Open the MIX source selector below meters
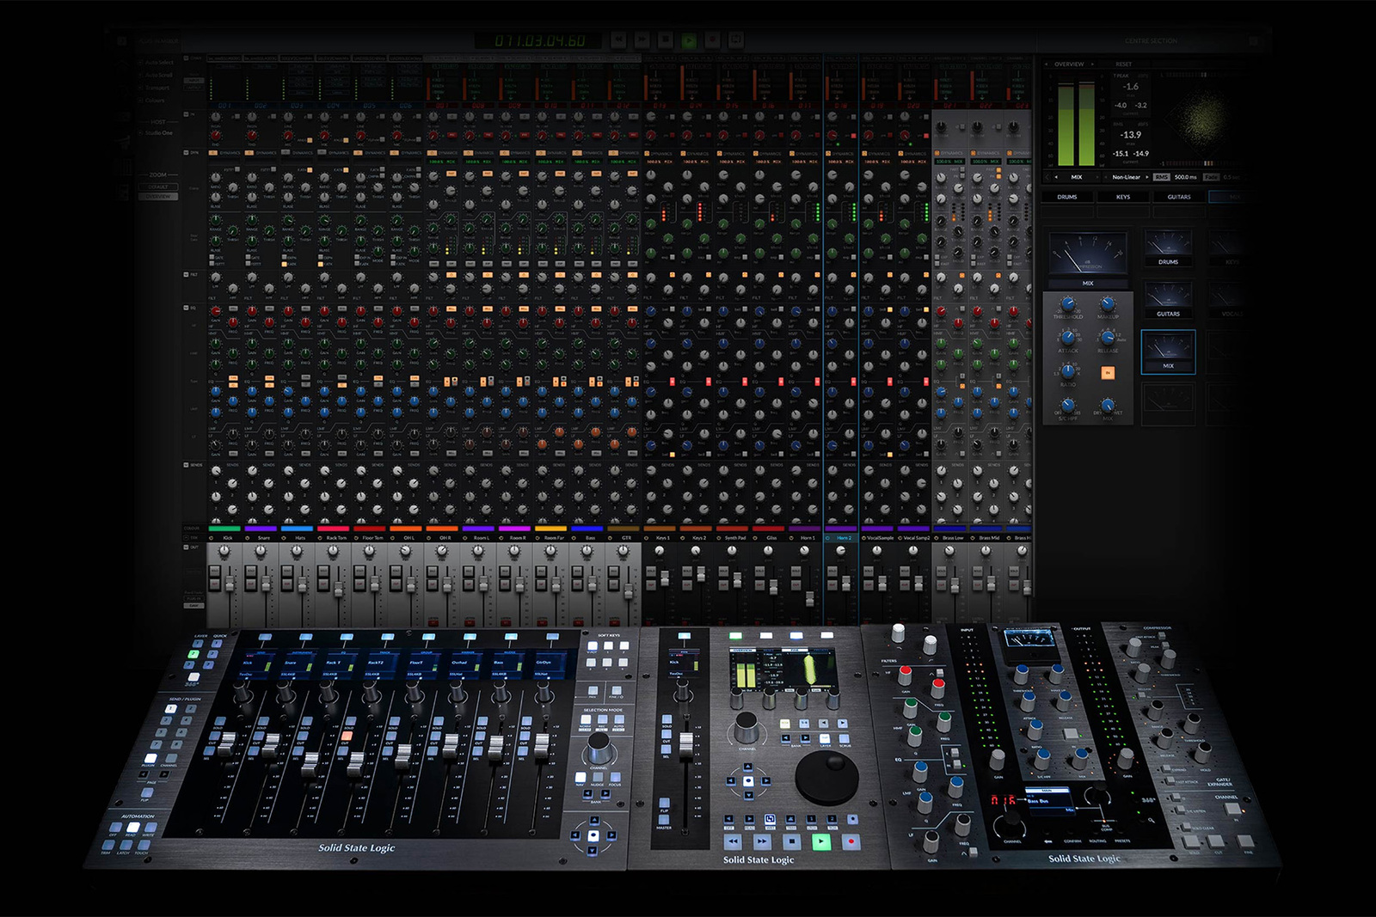The image size is (1376, 917). point(1076,177)
